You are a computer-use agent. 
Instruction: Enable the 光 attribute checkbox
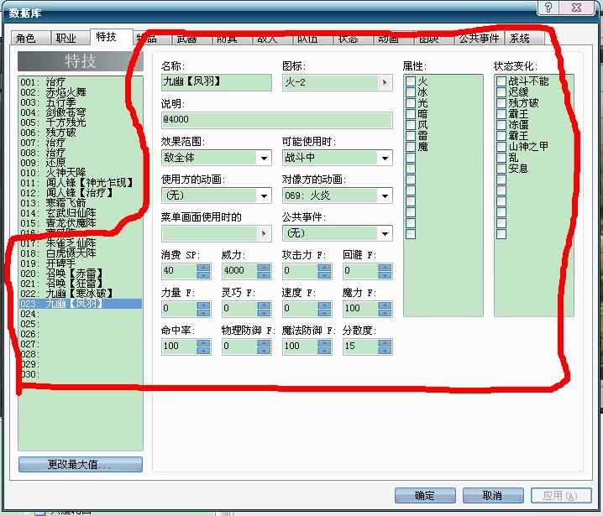tap(411, 103)
